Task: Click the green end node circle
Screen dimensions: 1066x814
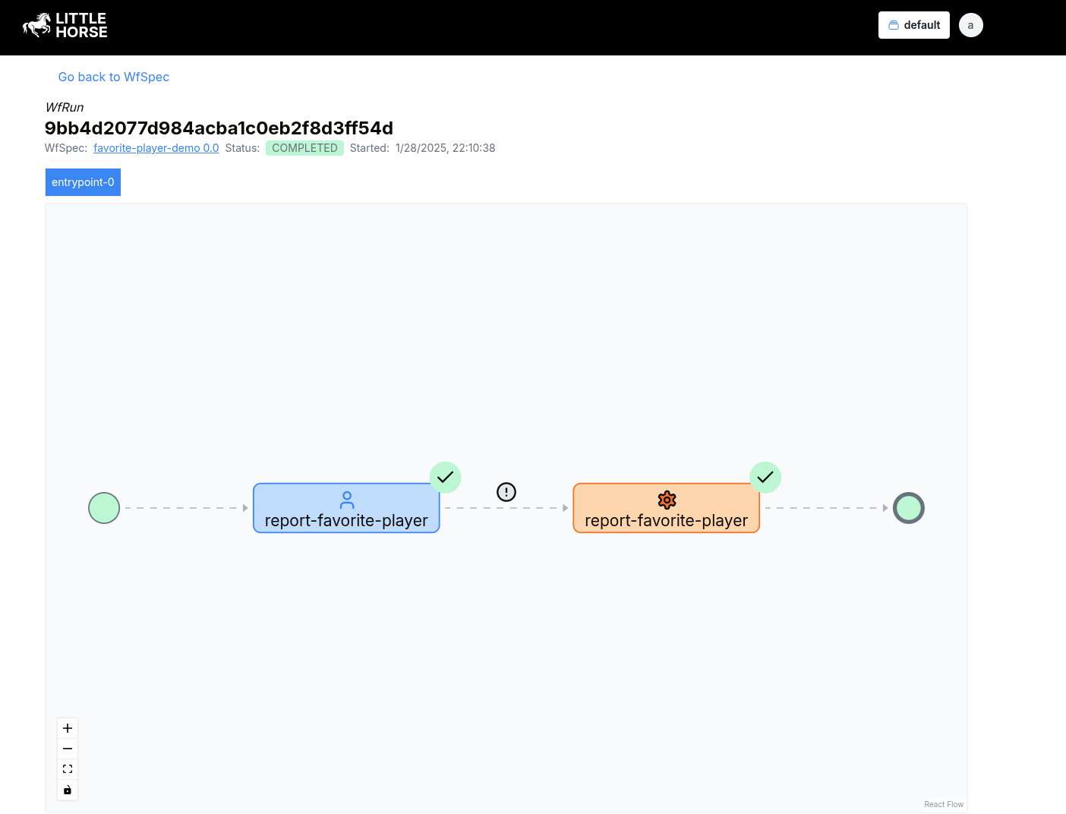Action: tap(909, 507)
